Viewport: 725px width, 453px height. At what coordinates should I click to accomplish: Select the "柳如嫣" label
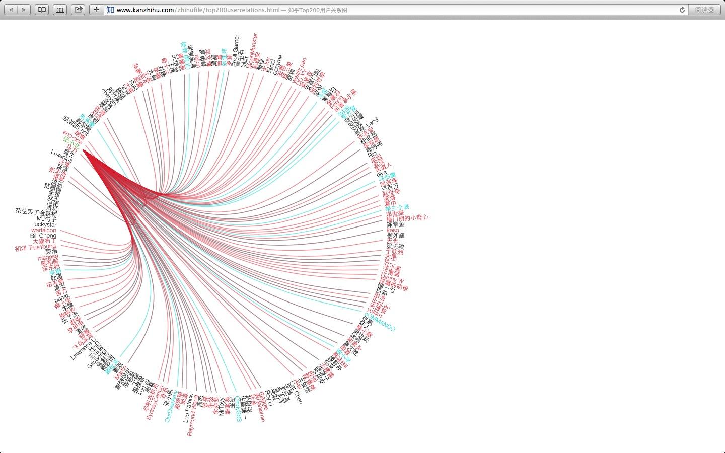pos(396,236)
